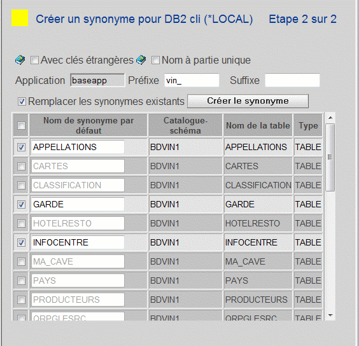The image size is (359, 346).
Task: Click the table's vertical scrollbar thumb
Action: click(x=330, y=157)
